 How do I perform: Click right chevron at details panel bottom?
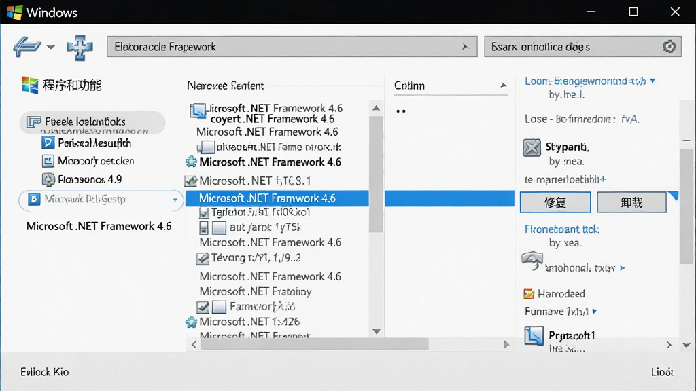click(x=669, y=345)
